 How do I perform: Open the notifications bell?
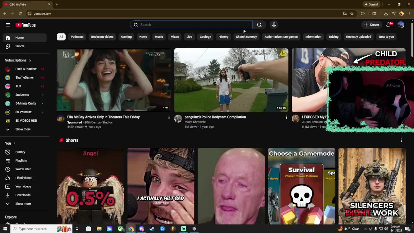(389, 25)
